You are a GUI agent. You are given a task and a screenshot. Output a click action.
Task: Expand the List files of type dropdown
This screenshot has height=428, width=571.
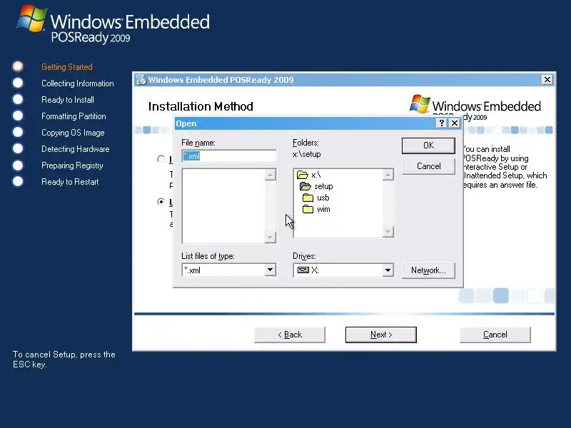(x=270, y=270)
